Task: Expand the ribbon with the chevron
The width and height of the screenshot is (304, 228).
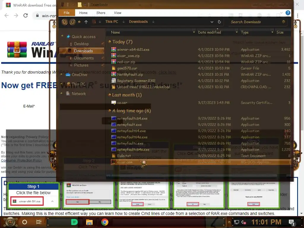Action: coord(281,13)
